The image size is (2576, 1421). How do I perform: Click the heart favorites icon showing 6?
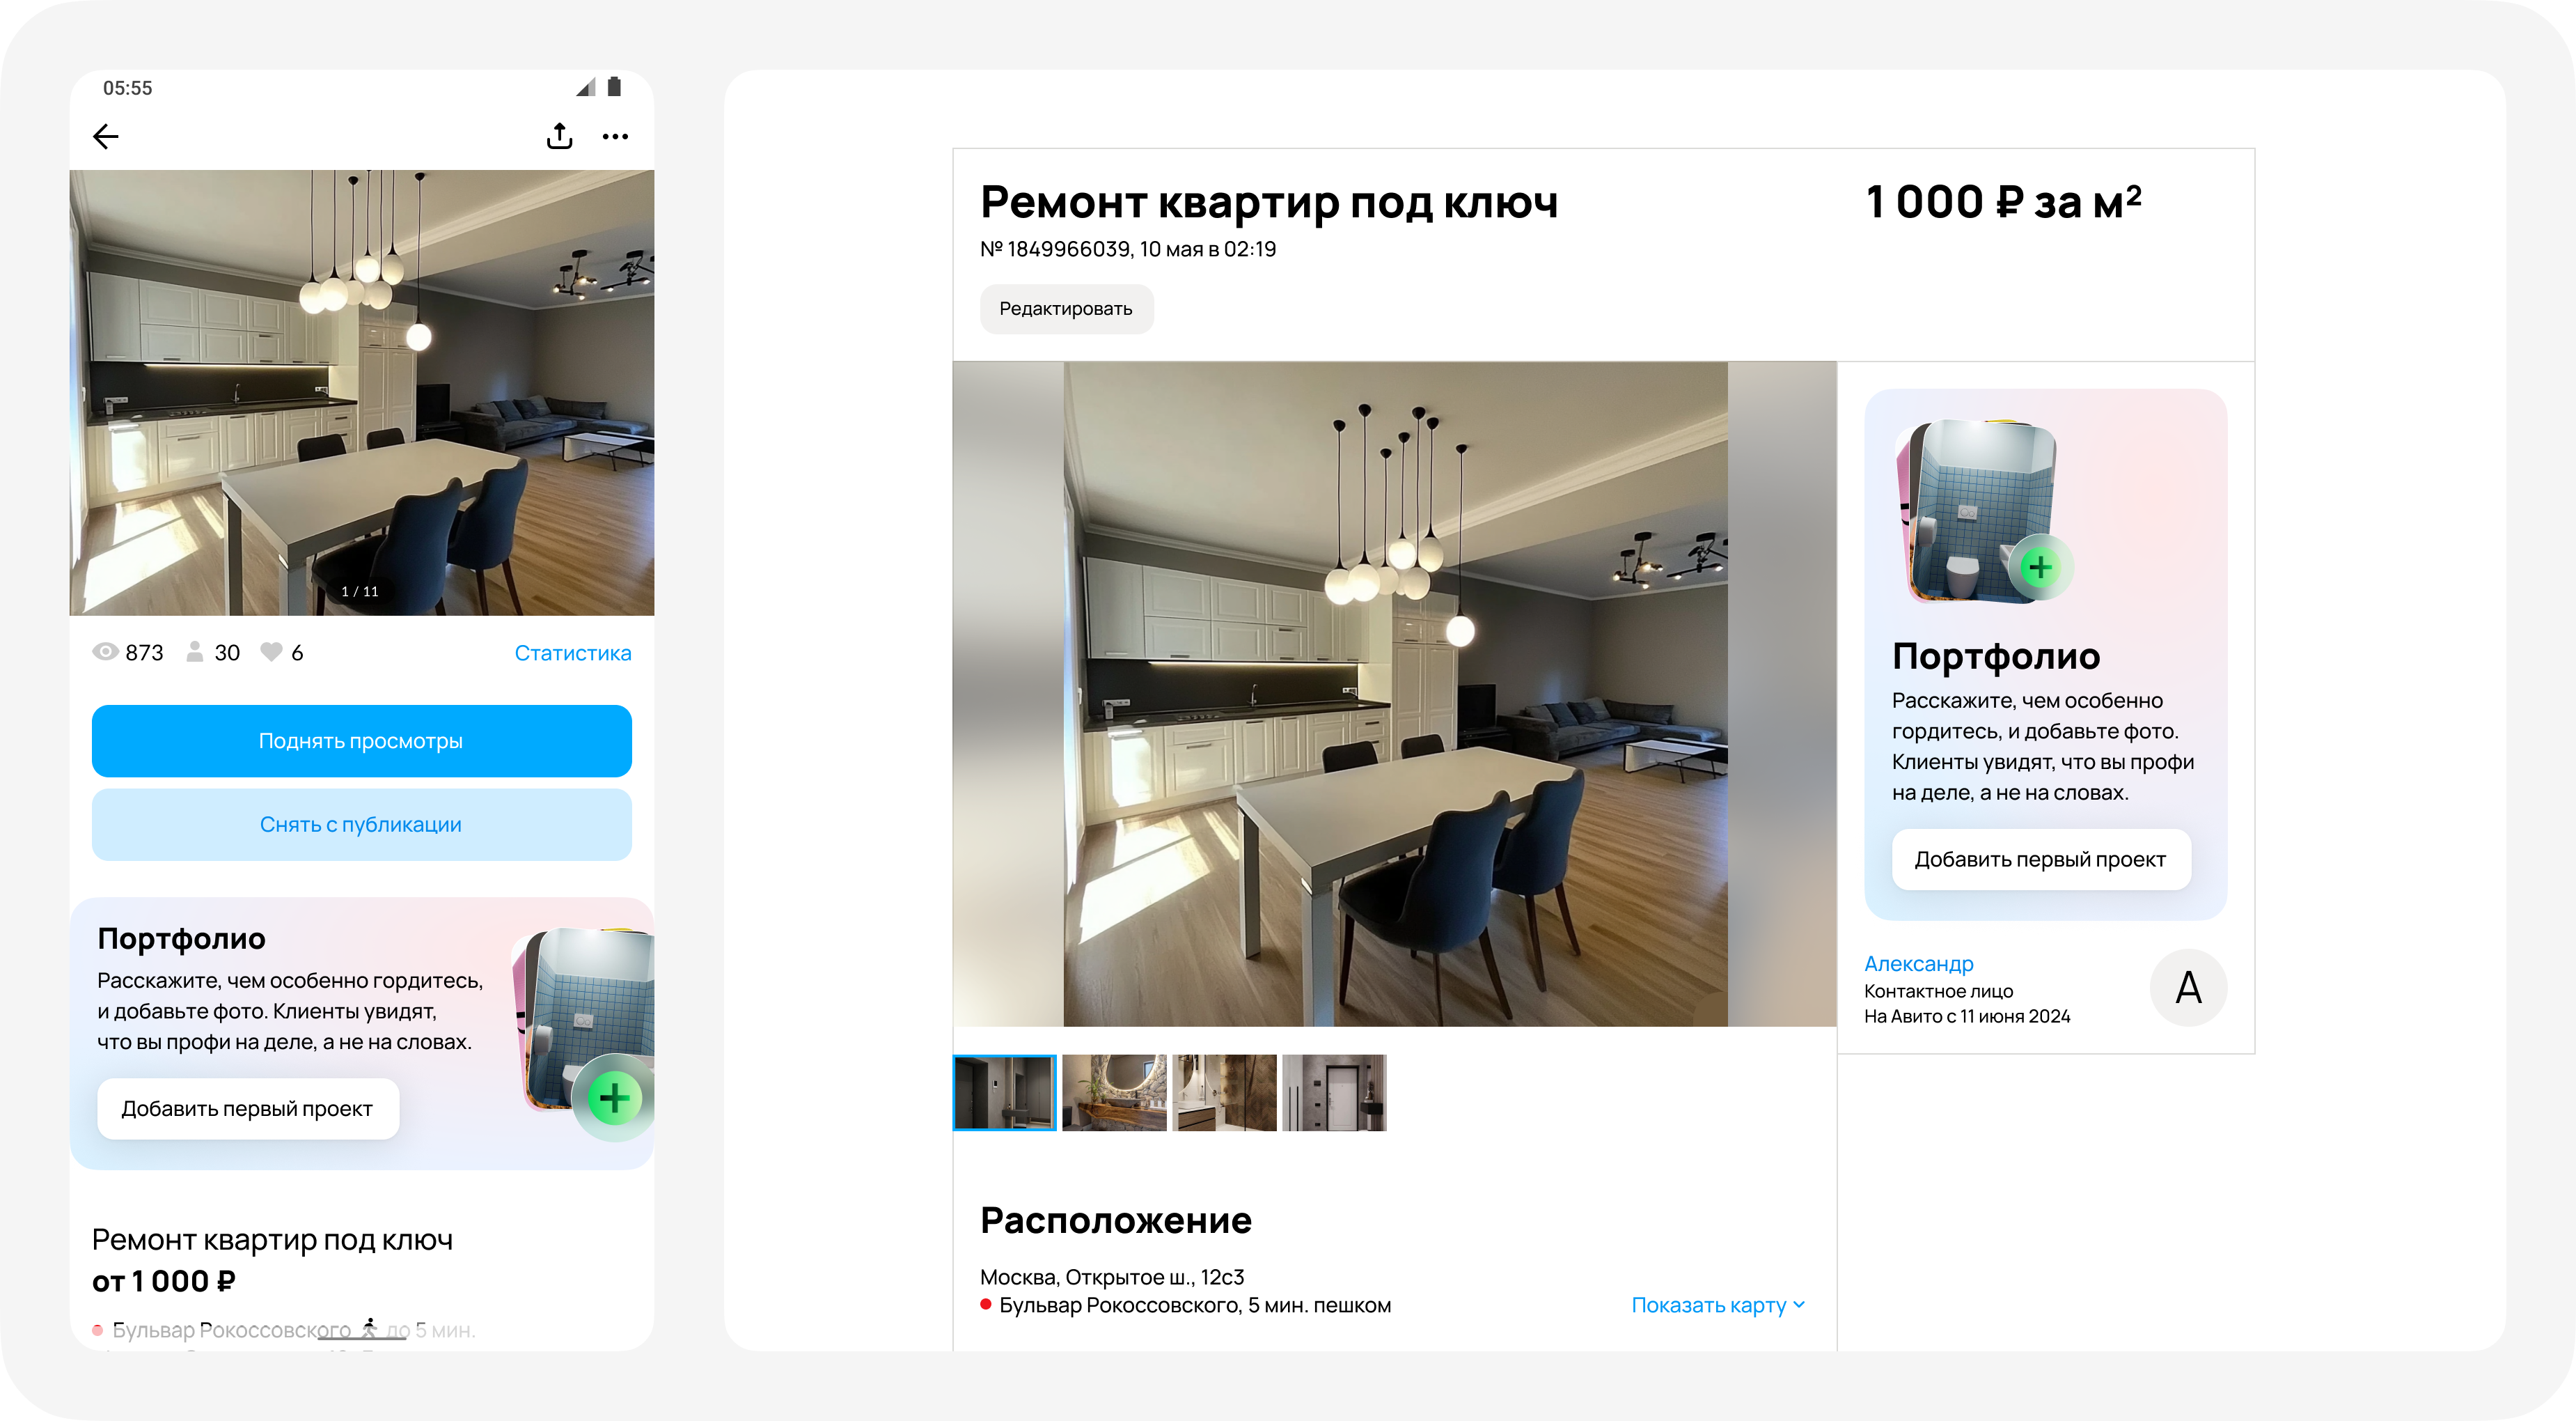[271, 651]
